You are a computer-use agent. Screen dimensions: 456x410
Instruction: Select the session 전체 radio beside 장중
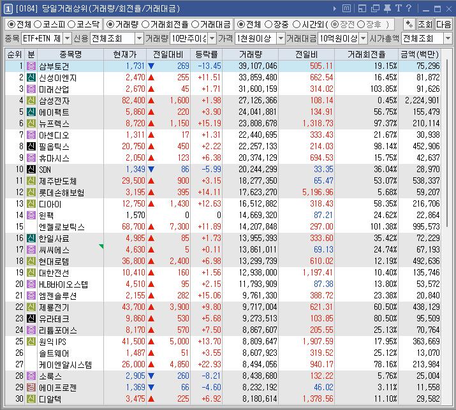click(241, 24)
